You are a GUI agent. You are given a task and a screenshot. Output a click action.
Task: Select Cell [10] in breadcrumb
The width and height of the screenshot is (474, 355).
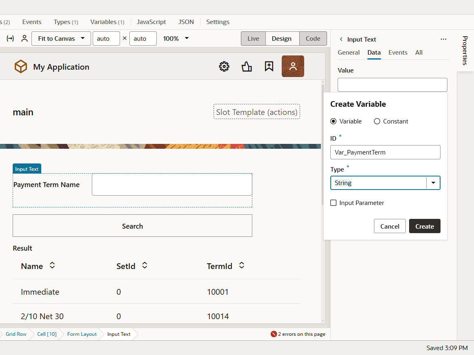tap(47, 334)
